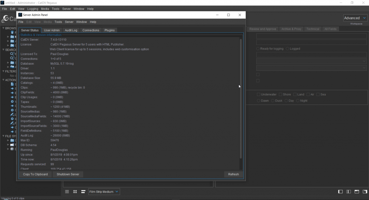Switch to list view icon in bottom toolbar
Viewport: 369px width, 200px height.
click(67, 191)
